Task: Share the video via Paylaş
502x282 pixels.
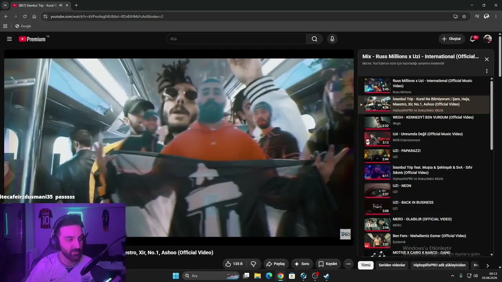Action: click(276, 264)
